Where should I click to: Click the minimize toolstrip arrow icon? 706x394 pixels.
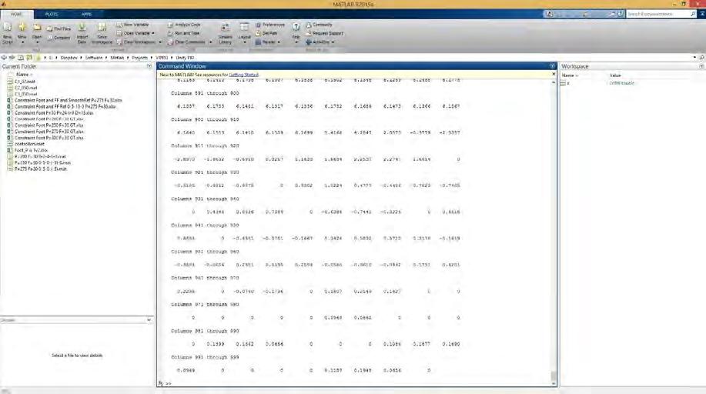pyautogui.click(x=702, y=14)
